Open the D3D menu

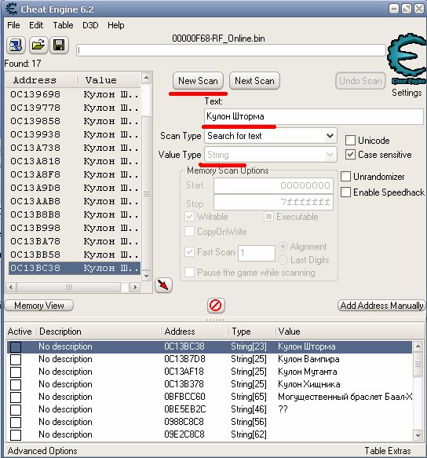point(90,25)
